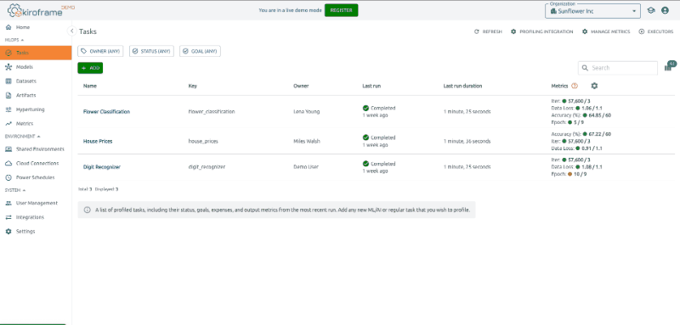Click the REGISTER button
Screen dimensions: 680x325
342,10
